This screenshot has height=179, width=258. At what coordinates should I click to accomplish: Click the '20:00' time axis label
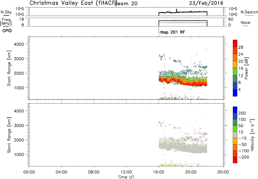click(x=191, y=172)
